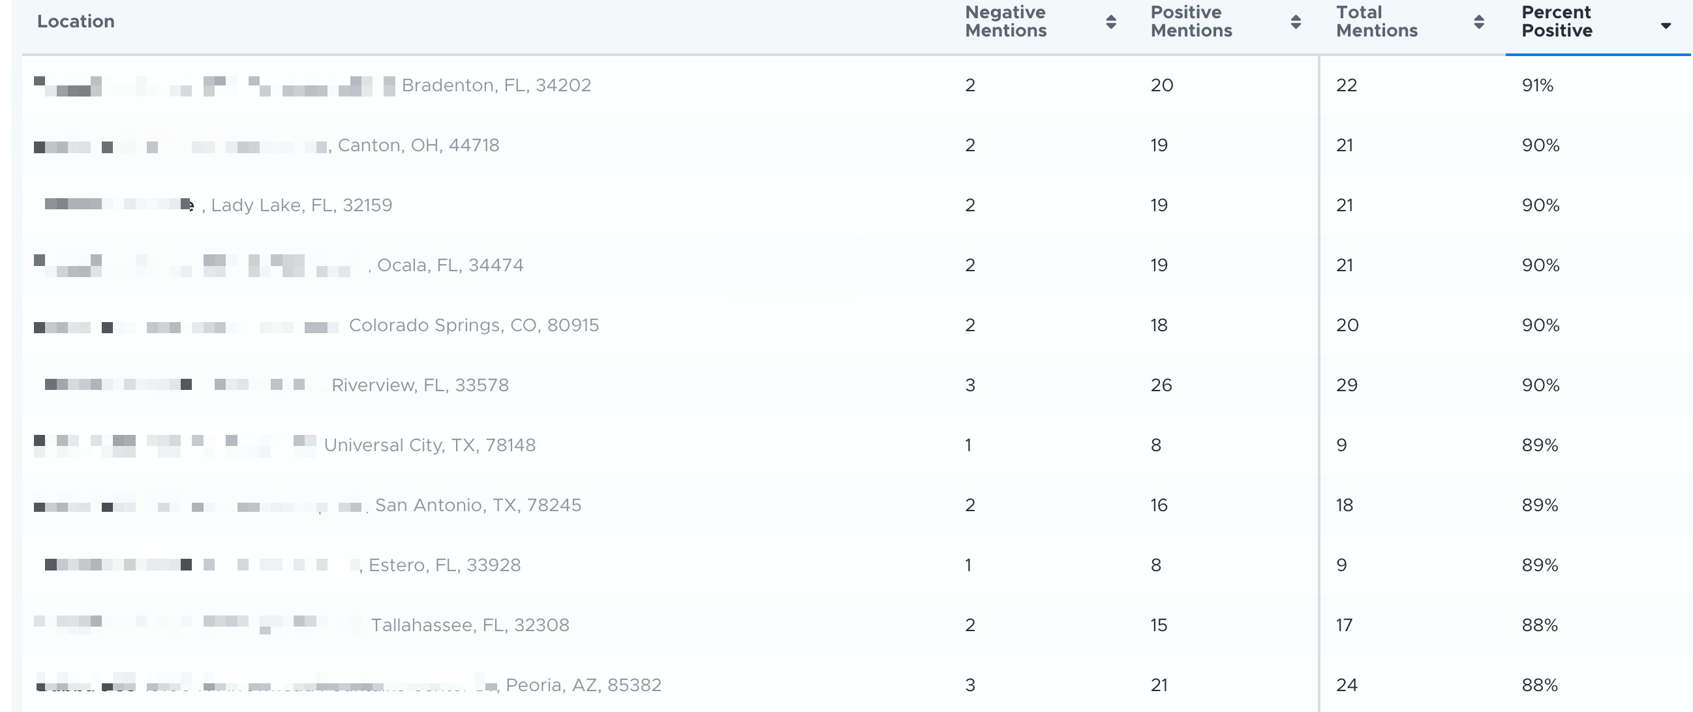Sort by Positive Mentions arrows icon
The image size is (1693, 712).
pos(1296,22)
